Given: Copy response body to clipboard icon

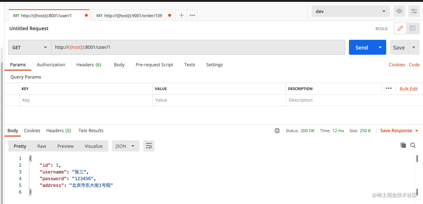Looking at the screenshot, I should point(403,145).
